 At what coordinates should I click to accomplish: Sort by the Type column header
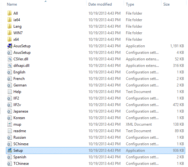[130, 4]
